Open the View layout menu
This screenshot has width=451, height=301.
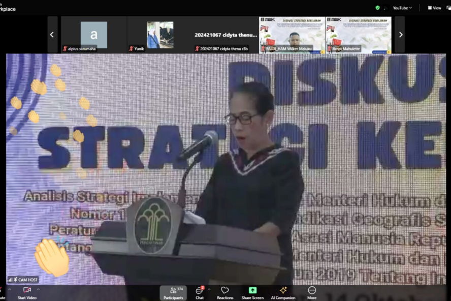coord(434,8)
